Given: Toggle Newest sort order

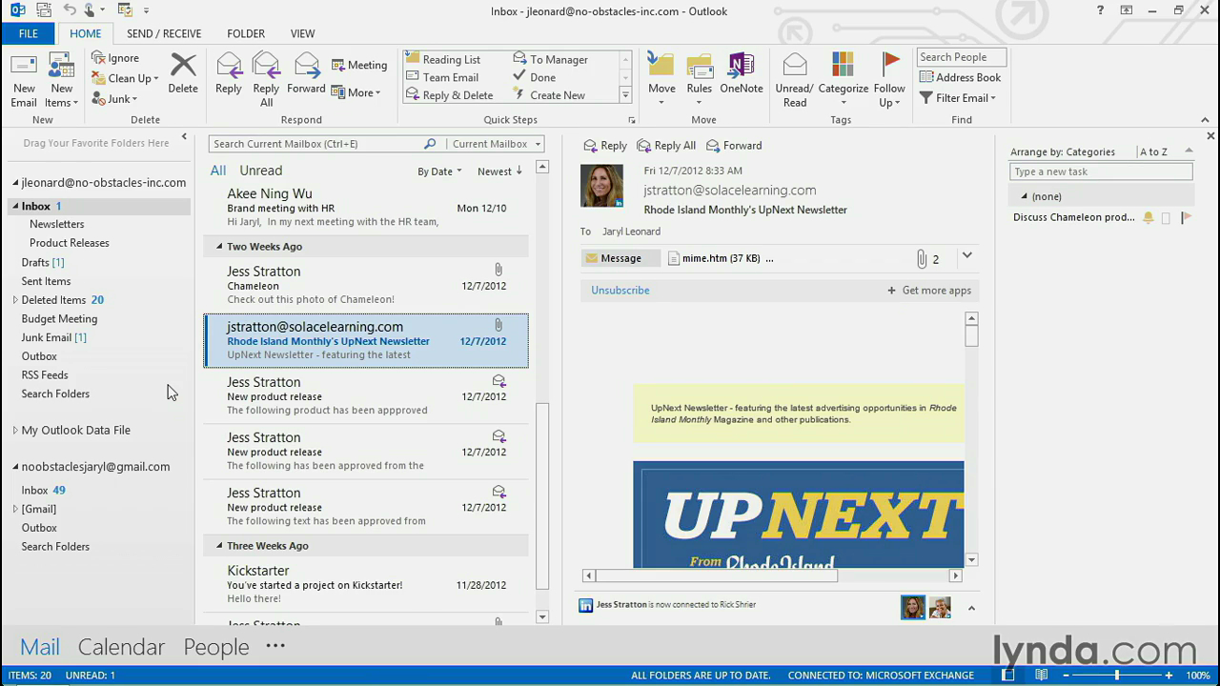Looking at the screenshot, I should click(499, 171).
